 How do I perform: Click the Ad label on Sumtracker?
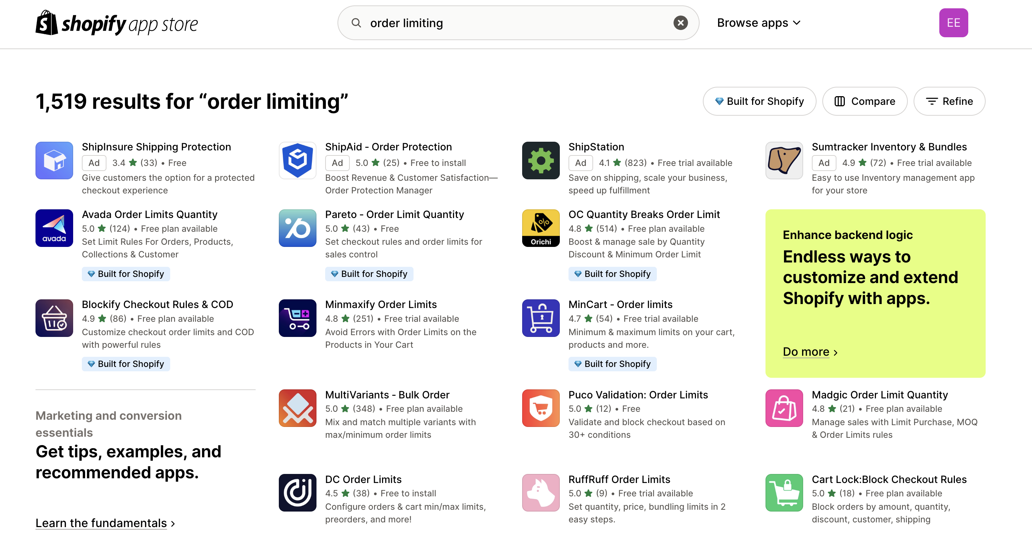tap(824, 163)
